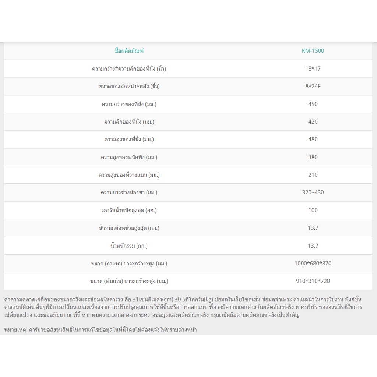Click the tolerance disclaimer paragraph

pos(183,307)
